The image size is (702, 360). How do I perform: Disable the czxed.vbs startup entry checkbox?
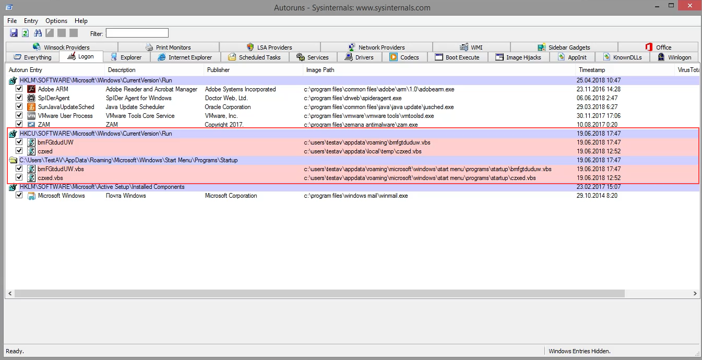tap(19, 178)
